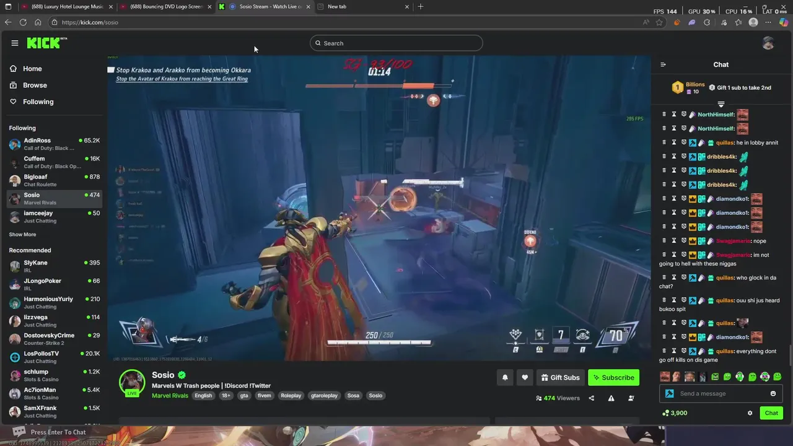793x446 pixels.
Task: Open the browser home page icon
Action: [38, 22]
